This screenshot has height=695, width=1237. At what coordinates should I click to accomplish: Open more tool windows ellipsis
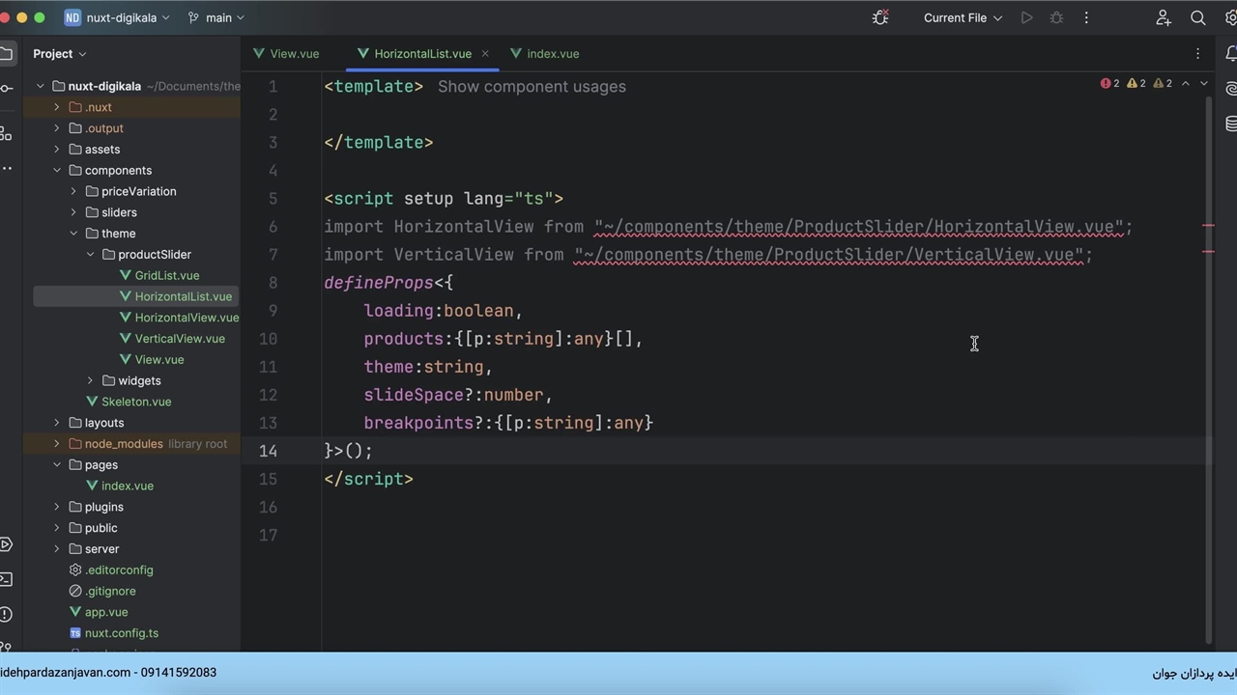point(6,168)
